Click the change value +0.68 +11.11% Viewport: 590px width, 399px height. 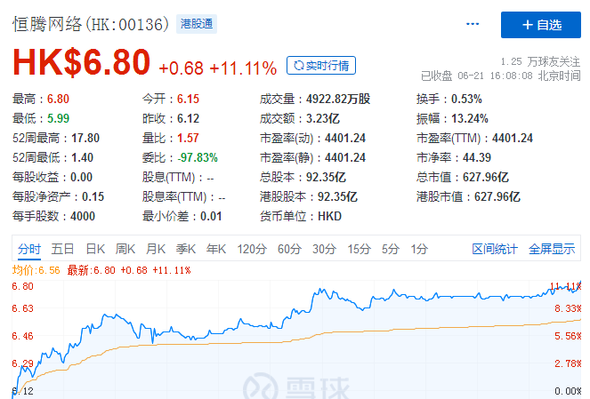click(x=217, y=68)
